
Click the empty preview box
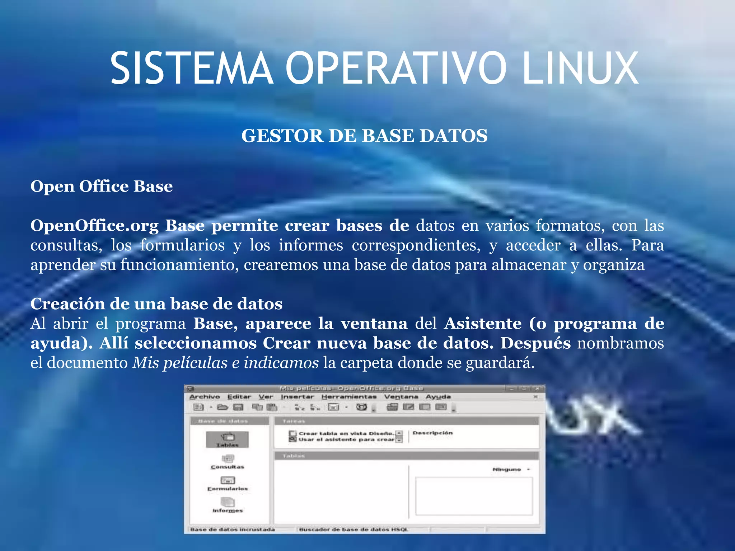click(474, 496)
